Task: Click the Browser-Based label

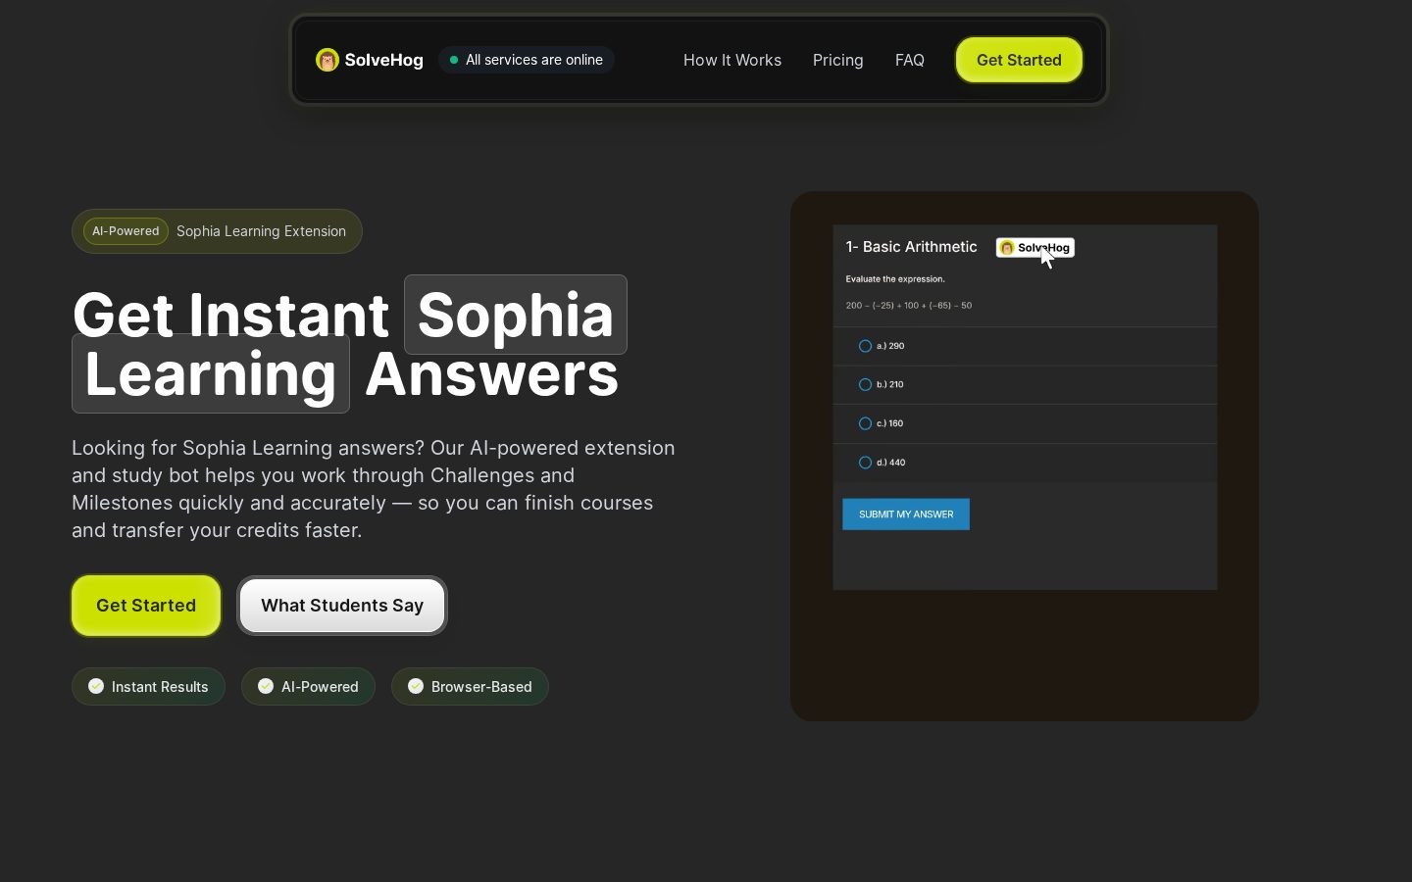Action: click(x=481, y=687)
